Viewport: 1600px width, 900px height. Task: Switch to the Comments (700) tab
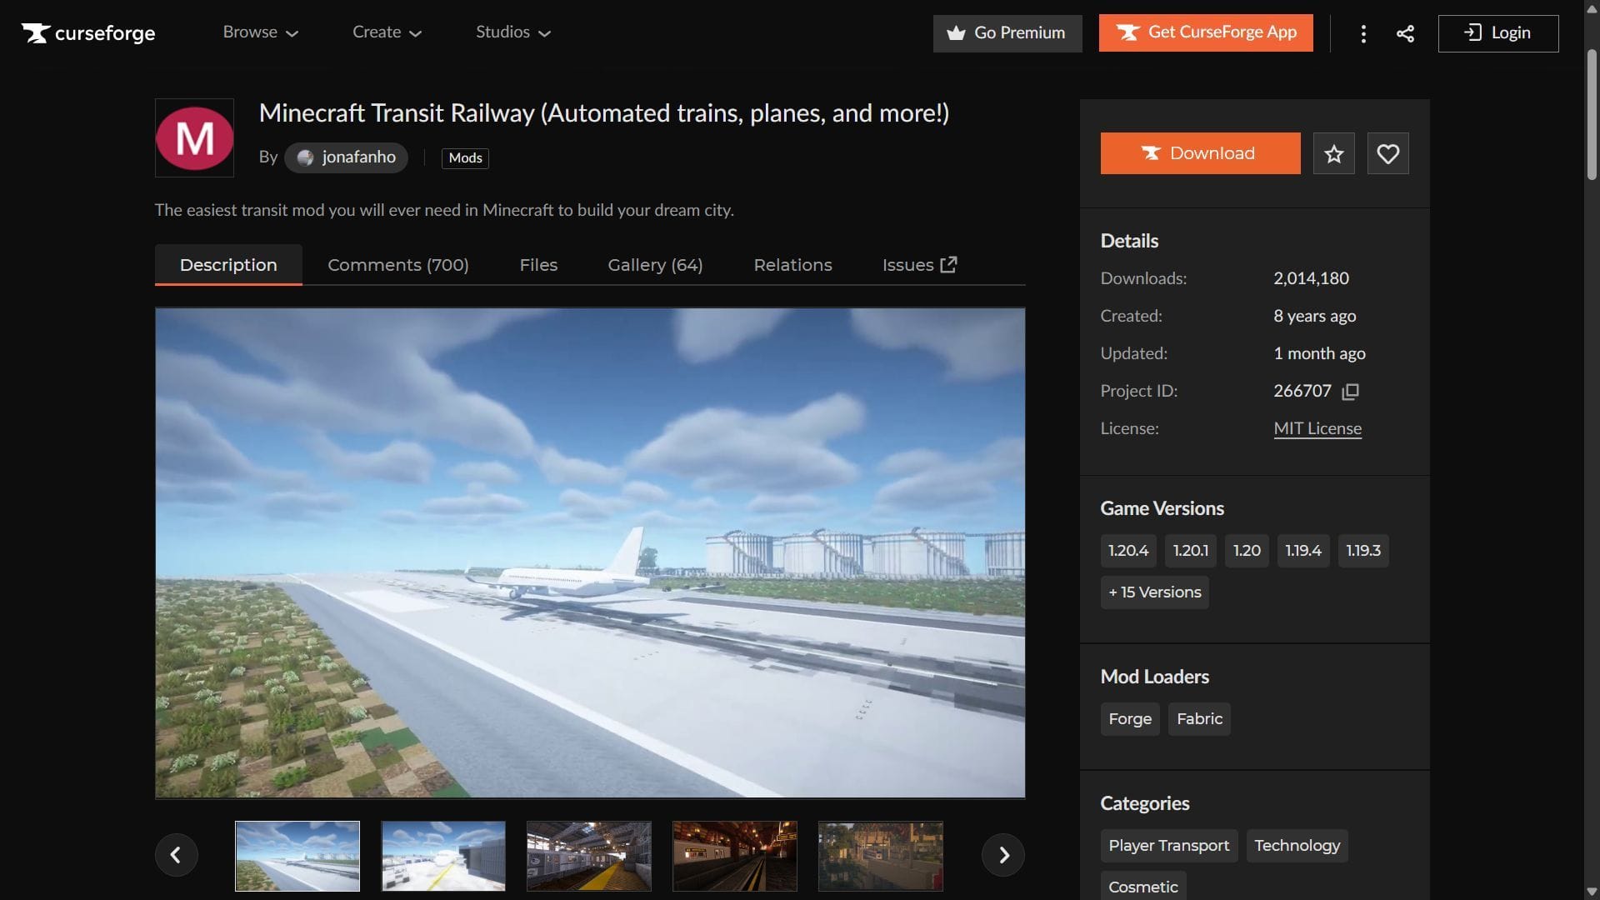tap(397, 264)
